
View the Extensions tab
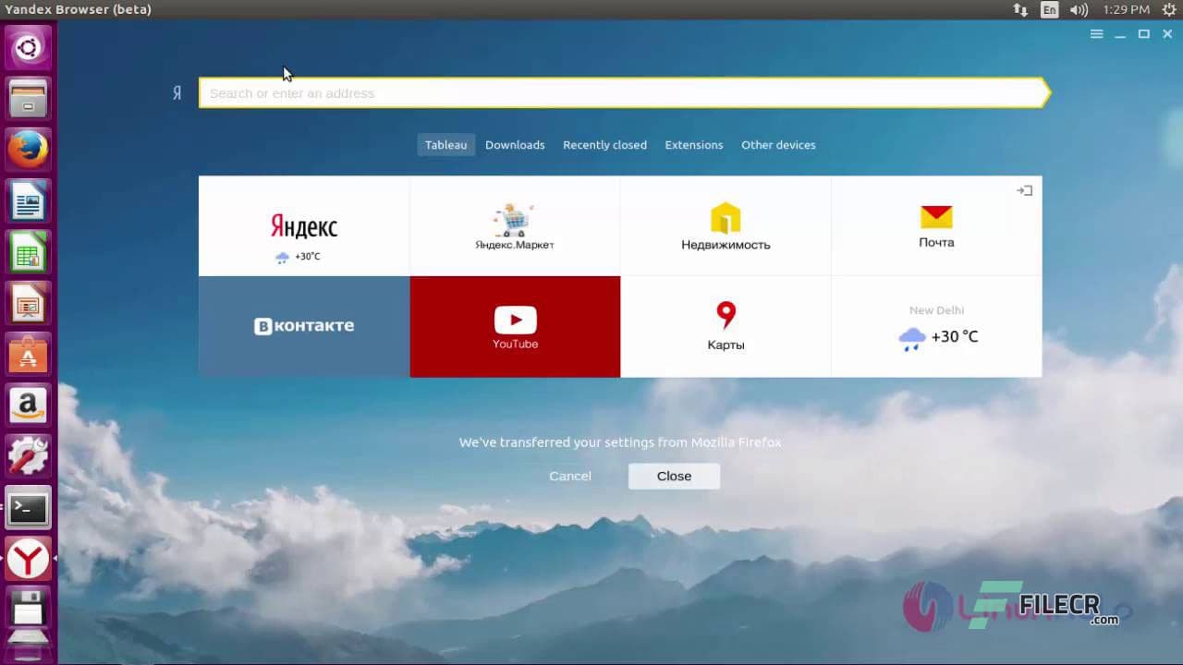tap(693, 144)
